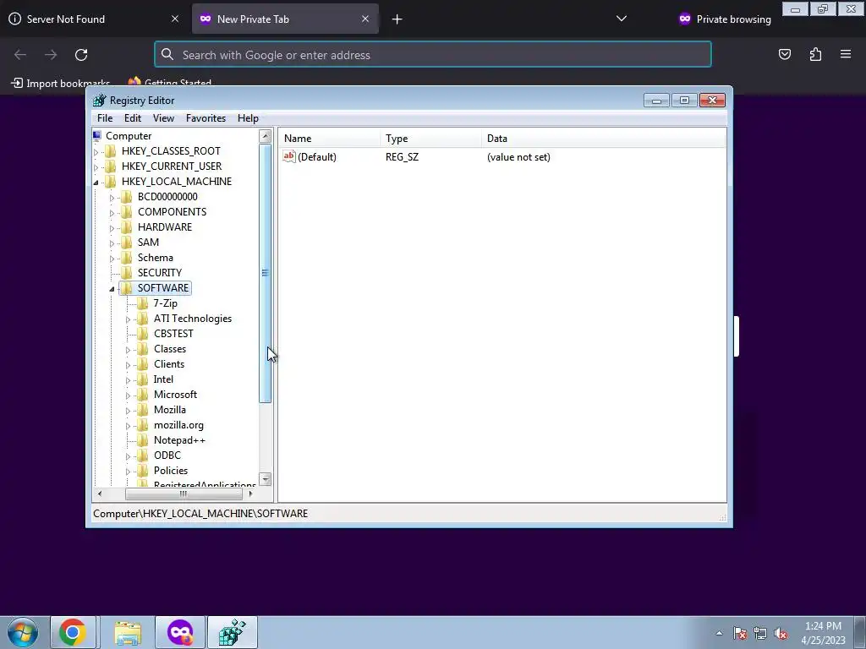
Task: Close the Server Not Found tab
Action: 175,19
